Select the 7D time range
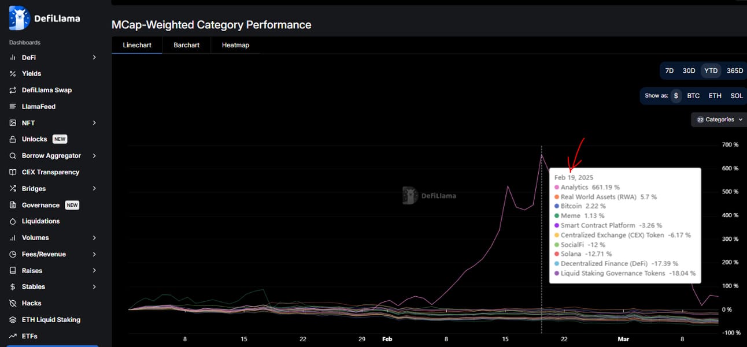Image resolution: width=747 pixels, height=347 pixels. [x=670, y=71]
